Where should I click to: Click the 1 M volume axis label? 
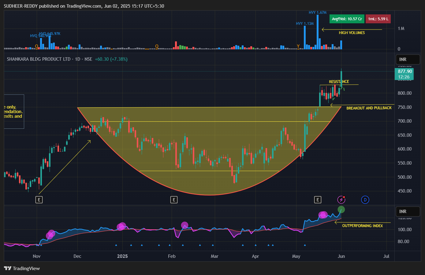[401, 29]
